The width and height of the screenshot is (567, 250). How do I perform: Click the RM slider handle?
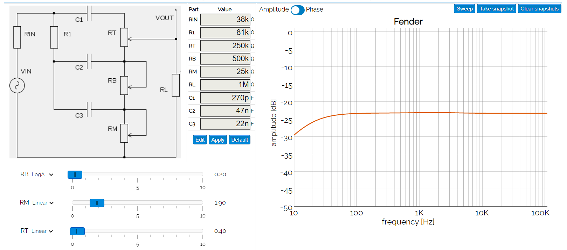[x=97, y=203]
